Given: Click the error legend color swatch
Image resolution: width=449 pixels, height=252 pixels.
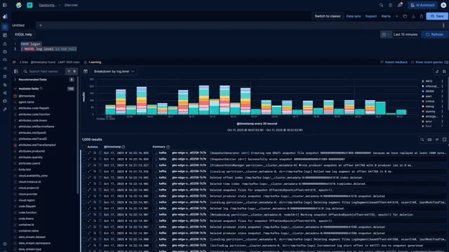Looking at the screenshot, I should point(423,121).
